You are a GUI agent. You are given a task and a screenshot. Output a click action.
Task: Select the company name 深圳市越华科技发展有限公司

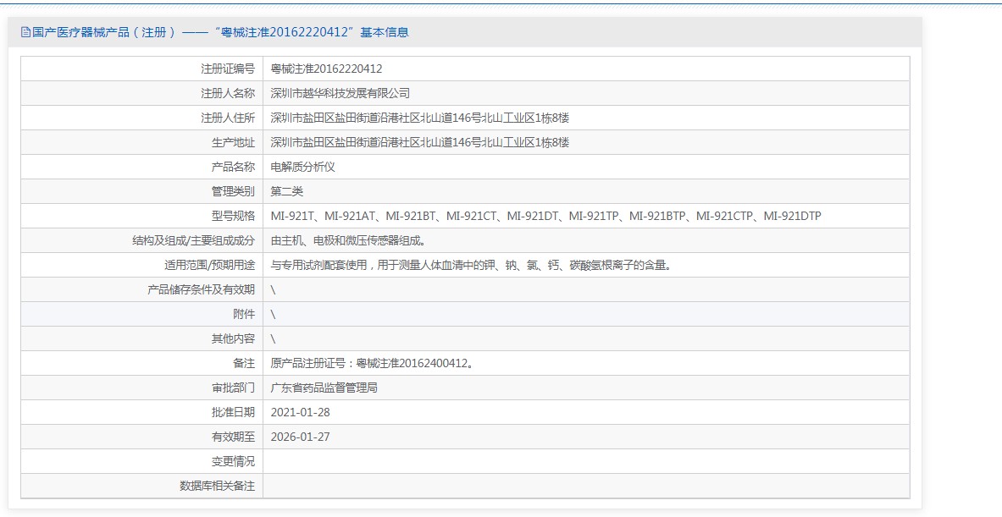click(x=340, y=93)
